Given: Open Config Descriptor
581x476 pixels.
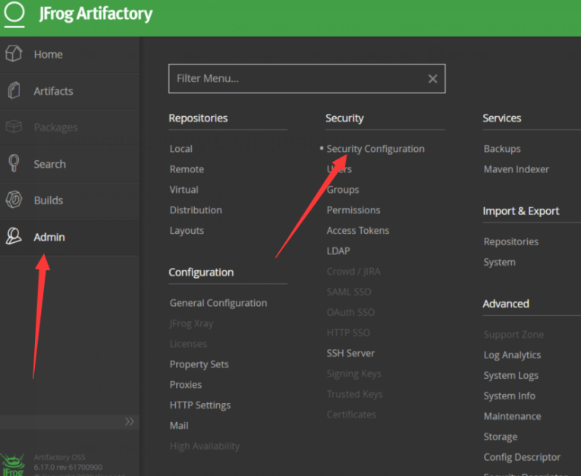Looking at the screenshot, I should coord(522,457).
